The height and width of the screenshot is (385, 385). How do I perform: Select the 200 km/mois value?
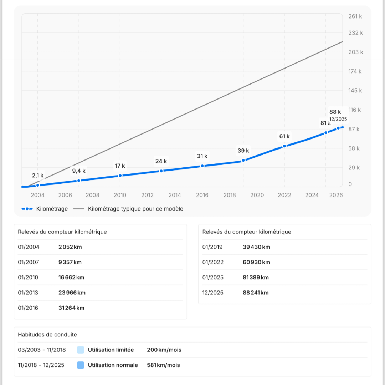point(164,350)
